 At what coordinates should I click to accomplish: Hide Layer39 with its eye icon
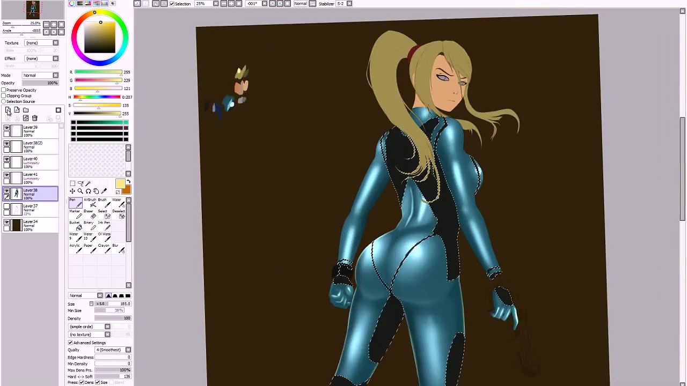(6, 128)
